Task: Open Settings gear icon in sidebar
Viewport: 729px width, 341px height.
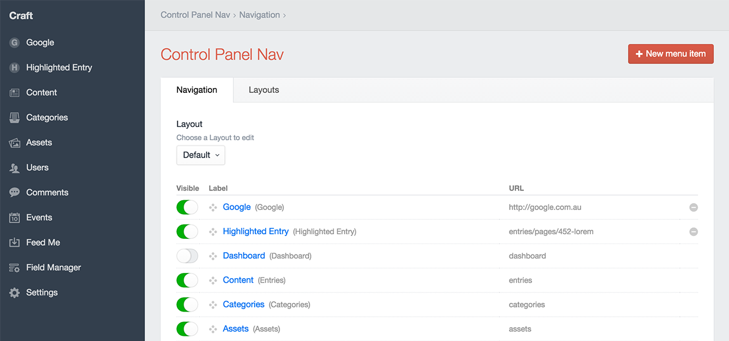Action: [14, 293]
